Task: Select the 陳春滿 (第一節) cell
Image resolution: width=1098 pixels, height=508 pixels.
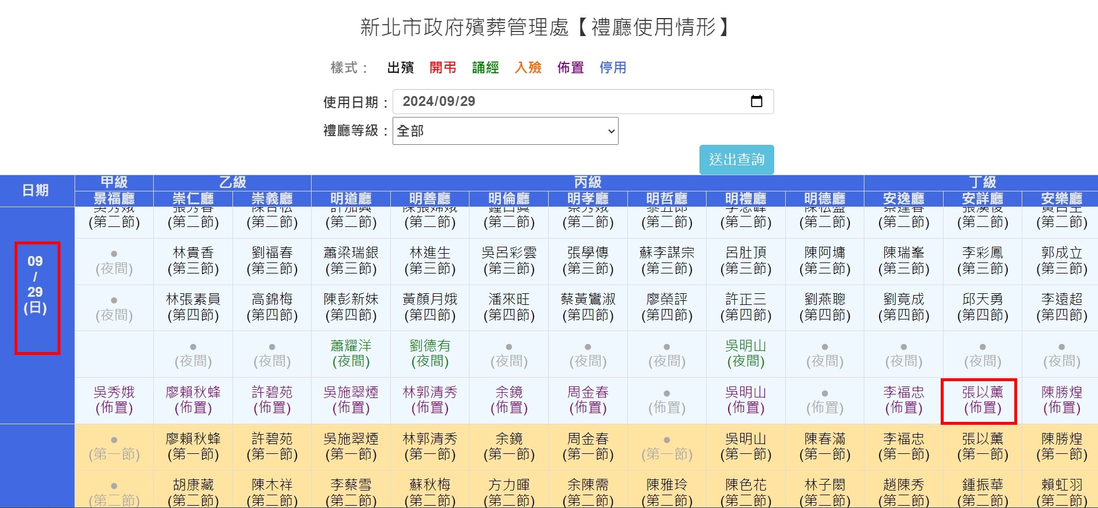Action: (825, 447)
